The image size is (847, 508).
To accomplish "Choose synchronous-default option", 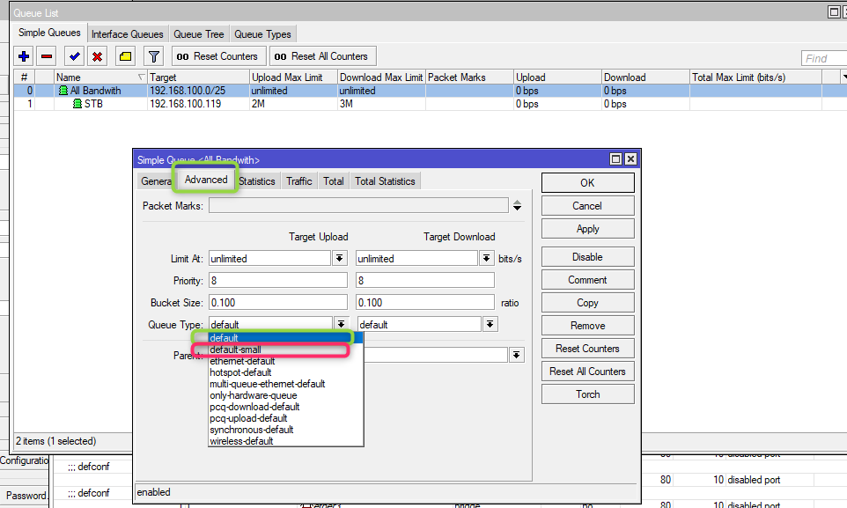I will pos(285,430).
